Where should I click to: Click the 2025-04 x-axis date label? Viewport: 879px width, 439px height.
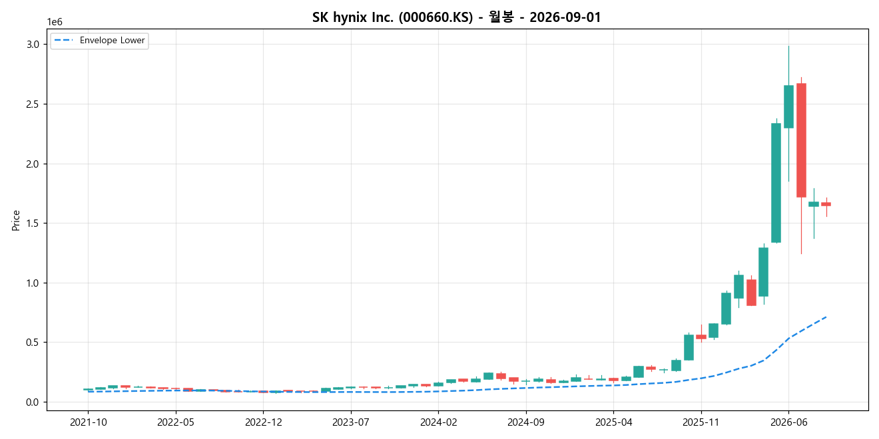(614, 422)
